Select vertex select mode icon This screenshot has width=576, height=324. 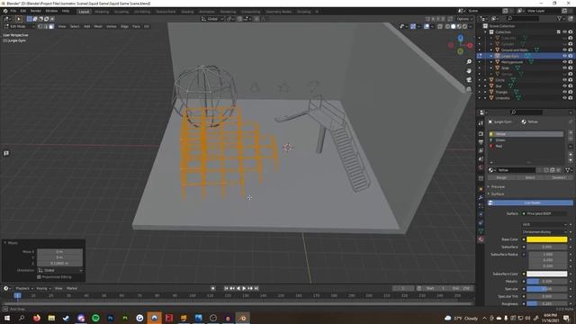(x=40, y=26)
